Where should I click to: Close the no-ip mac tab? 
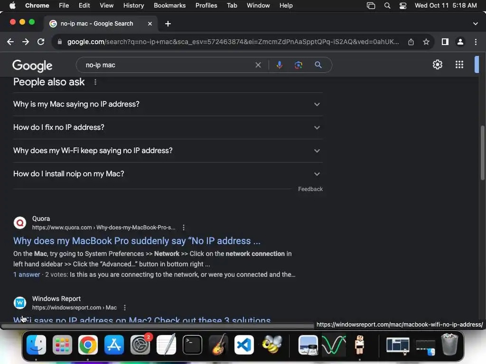point(150,24)
